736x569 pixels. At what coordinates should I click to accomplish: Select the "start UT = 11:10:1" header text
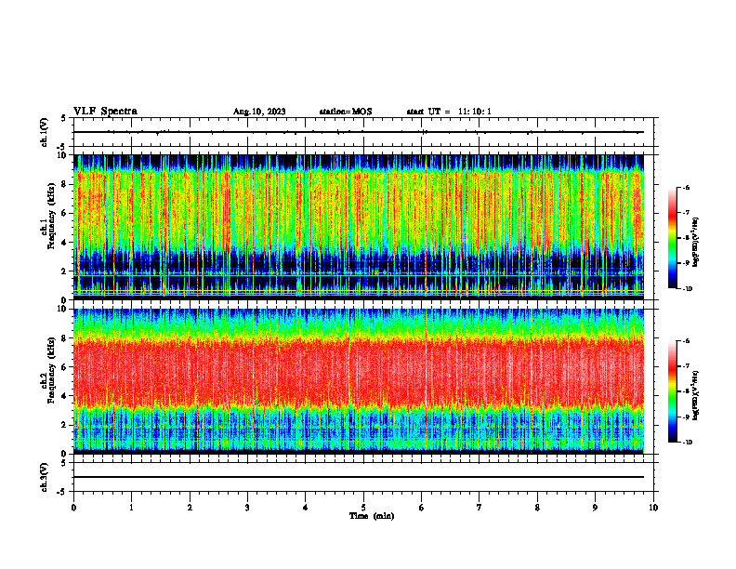point(449,112)
